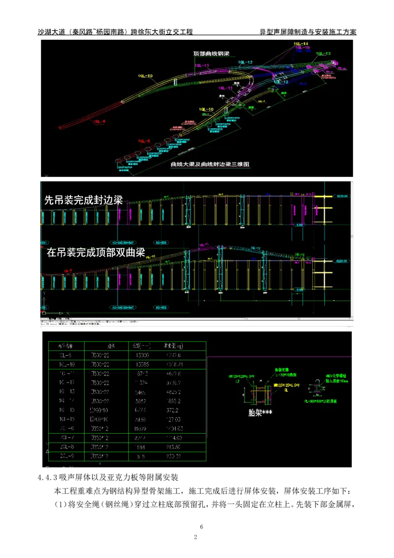Image resolution: width=394 pixels, height=558 pixels.
Task: Select the 单重量(kg) table header cell
Action: coord(174,346)
